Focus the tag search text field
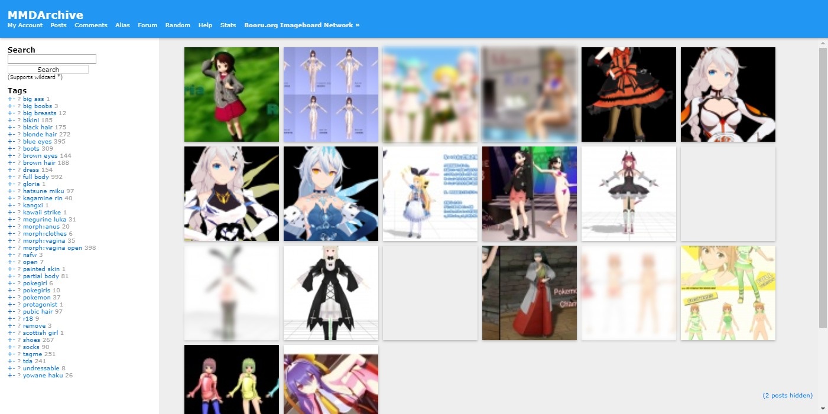The image size is (828, 414). click(52, 59)
